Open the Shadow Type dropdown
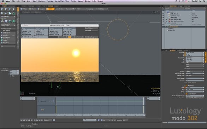 (195, 75)
